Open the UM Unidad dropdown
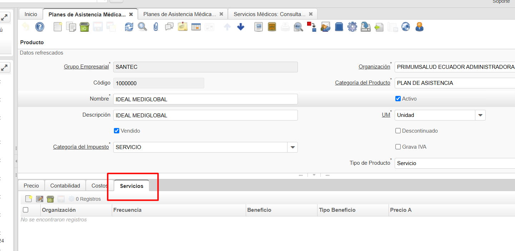This screenshot has width=515, height=251. pyautogui.click(x=480, y=115)
